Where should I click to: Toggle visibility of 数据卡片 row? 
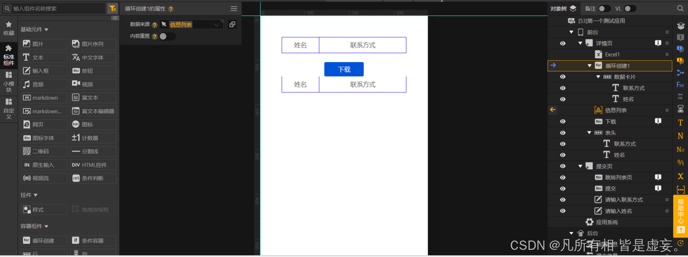(x=563, y=77)
